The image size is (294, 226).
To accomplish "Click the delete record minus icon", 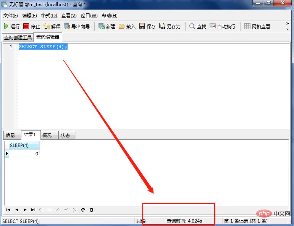I will (50, 210).
